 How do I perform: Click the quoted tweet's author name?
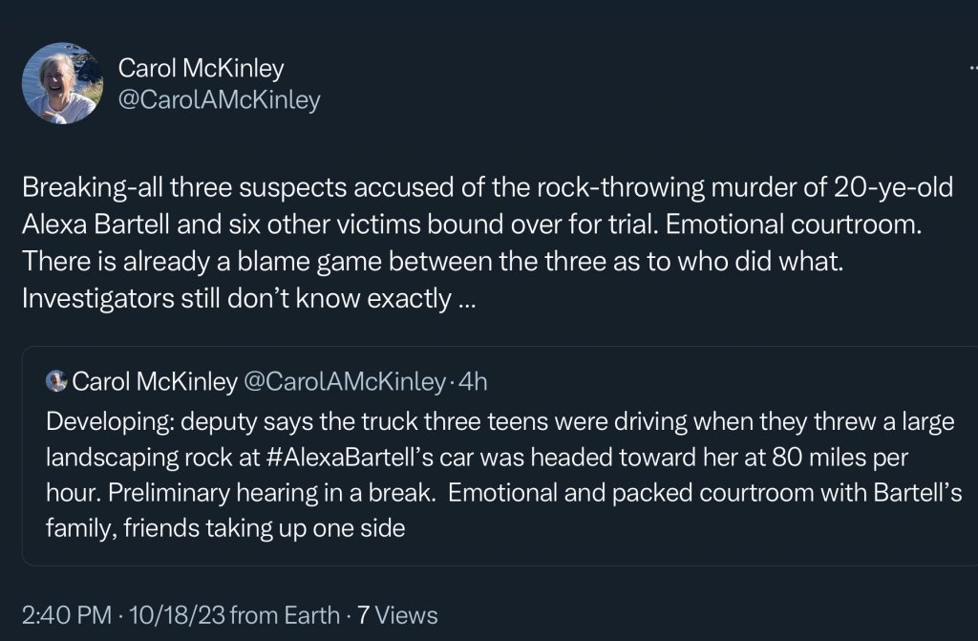point(155,382)
